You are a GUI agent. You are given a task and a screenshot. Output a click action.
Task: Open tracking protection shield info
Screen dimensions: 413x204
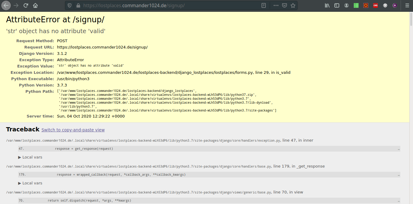point(70,5)
